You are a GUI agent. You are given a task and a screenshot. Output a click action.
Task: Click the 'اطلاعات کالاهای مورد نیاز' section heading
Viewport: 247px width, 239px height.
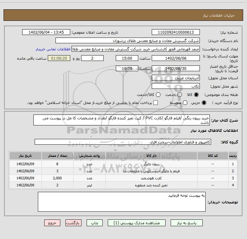(214, 131)
